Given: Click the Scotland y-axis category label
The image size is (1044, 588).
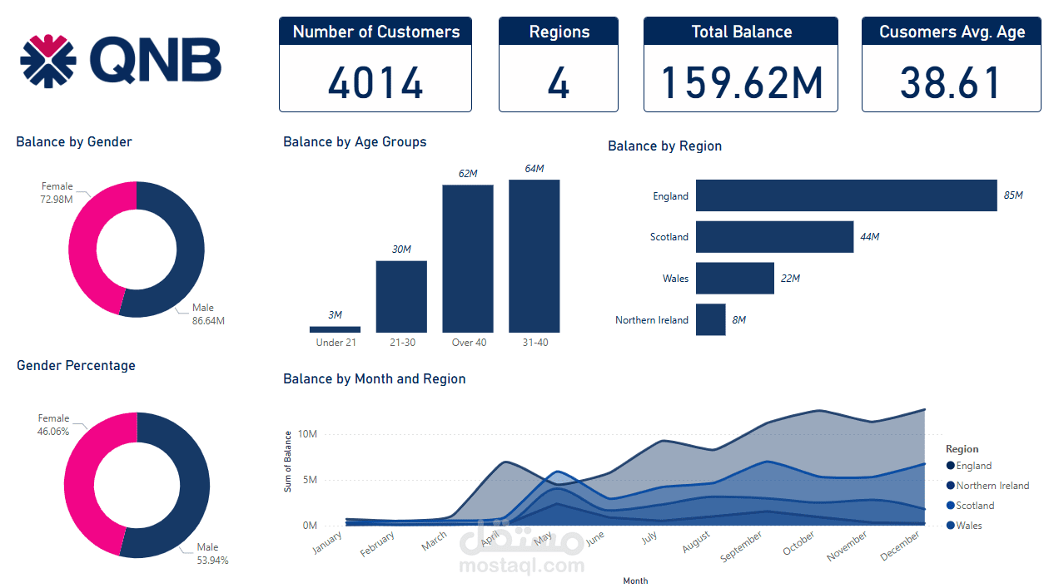Looking at the screenshot, I should pos(669,237).
